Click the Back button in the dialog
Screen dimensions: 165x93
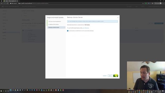[110, 76]
